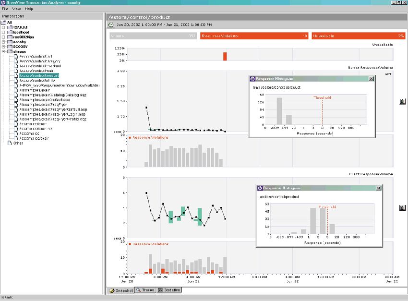
Task: Click the box left of ros5082 host
Action: [3, 37]
